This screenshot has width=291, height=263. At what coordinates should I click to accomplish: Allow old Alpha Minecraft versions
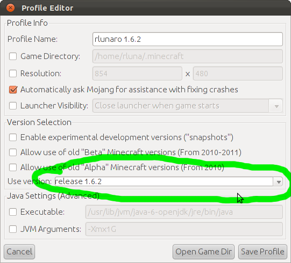coord(13,167)
